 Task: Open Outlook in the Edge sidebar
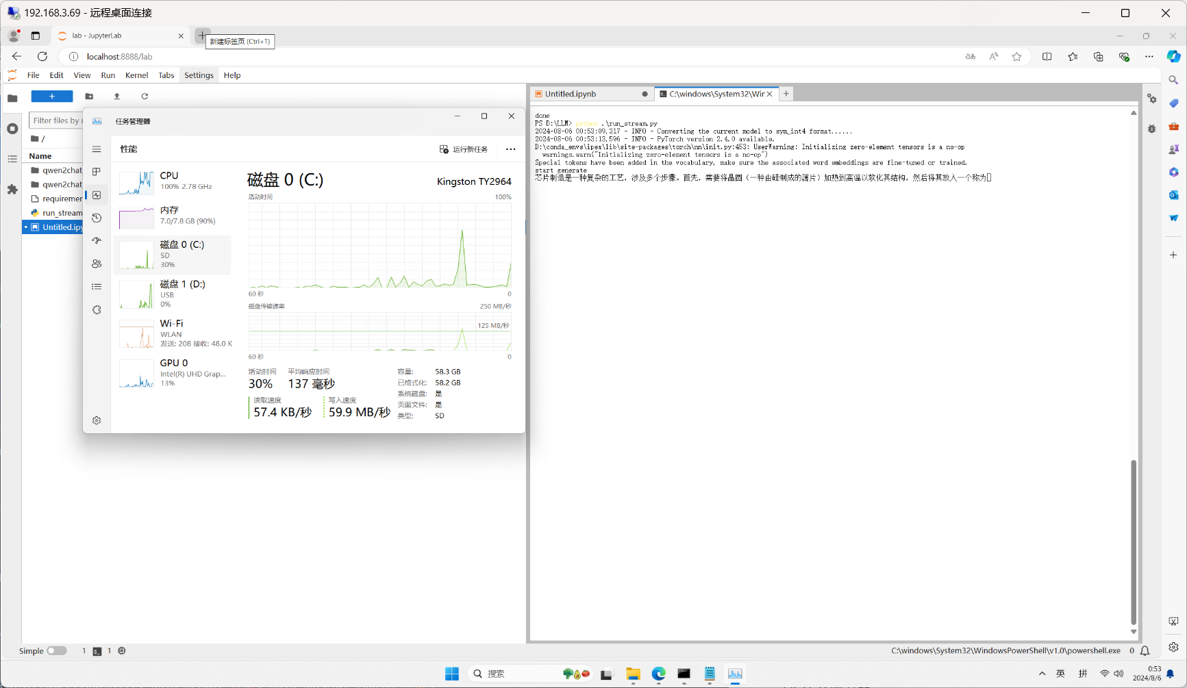click(1174, 195)
